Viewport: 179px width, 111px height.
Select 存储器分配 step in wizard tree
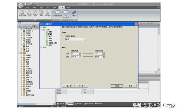(53, 43)
